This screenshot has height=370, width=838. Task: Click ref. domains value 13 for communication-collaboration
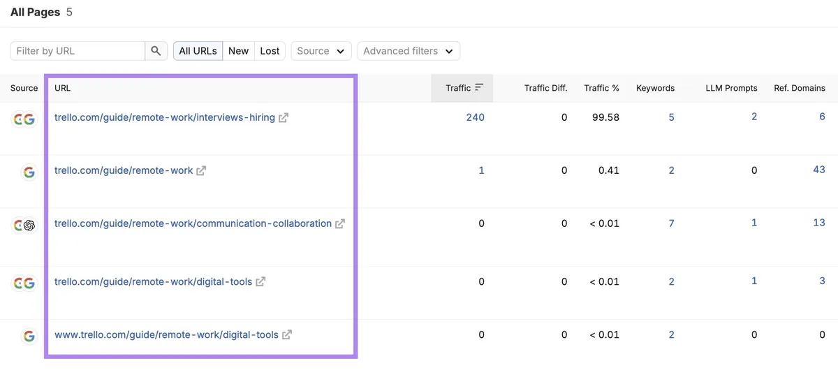coord(819,223)
